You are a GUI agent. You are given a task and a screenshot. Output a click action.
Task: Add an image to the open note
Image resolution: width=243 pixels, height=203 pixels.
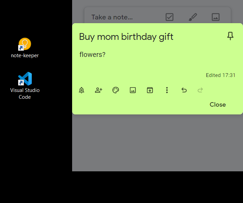[x=133, y=90]
